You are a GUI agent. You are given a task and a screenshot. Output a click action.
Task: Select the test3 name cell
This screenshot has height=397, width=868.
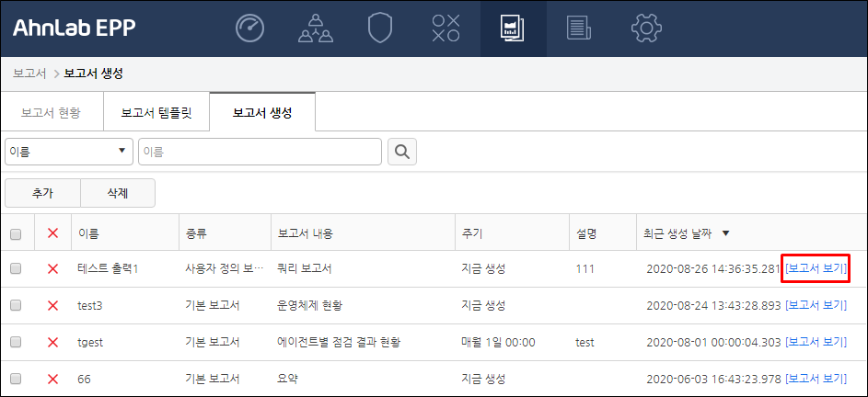[x=89, y=305]
